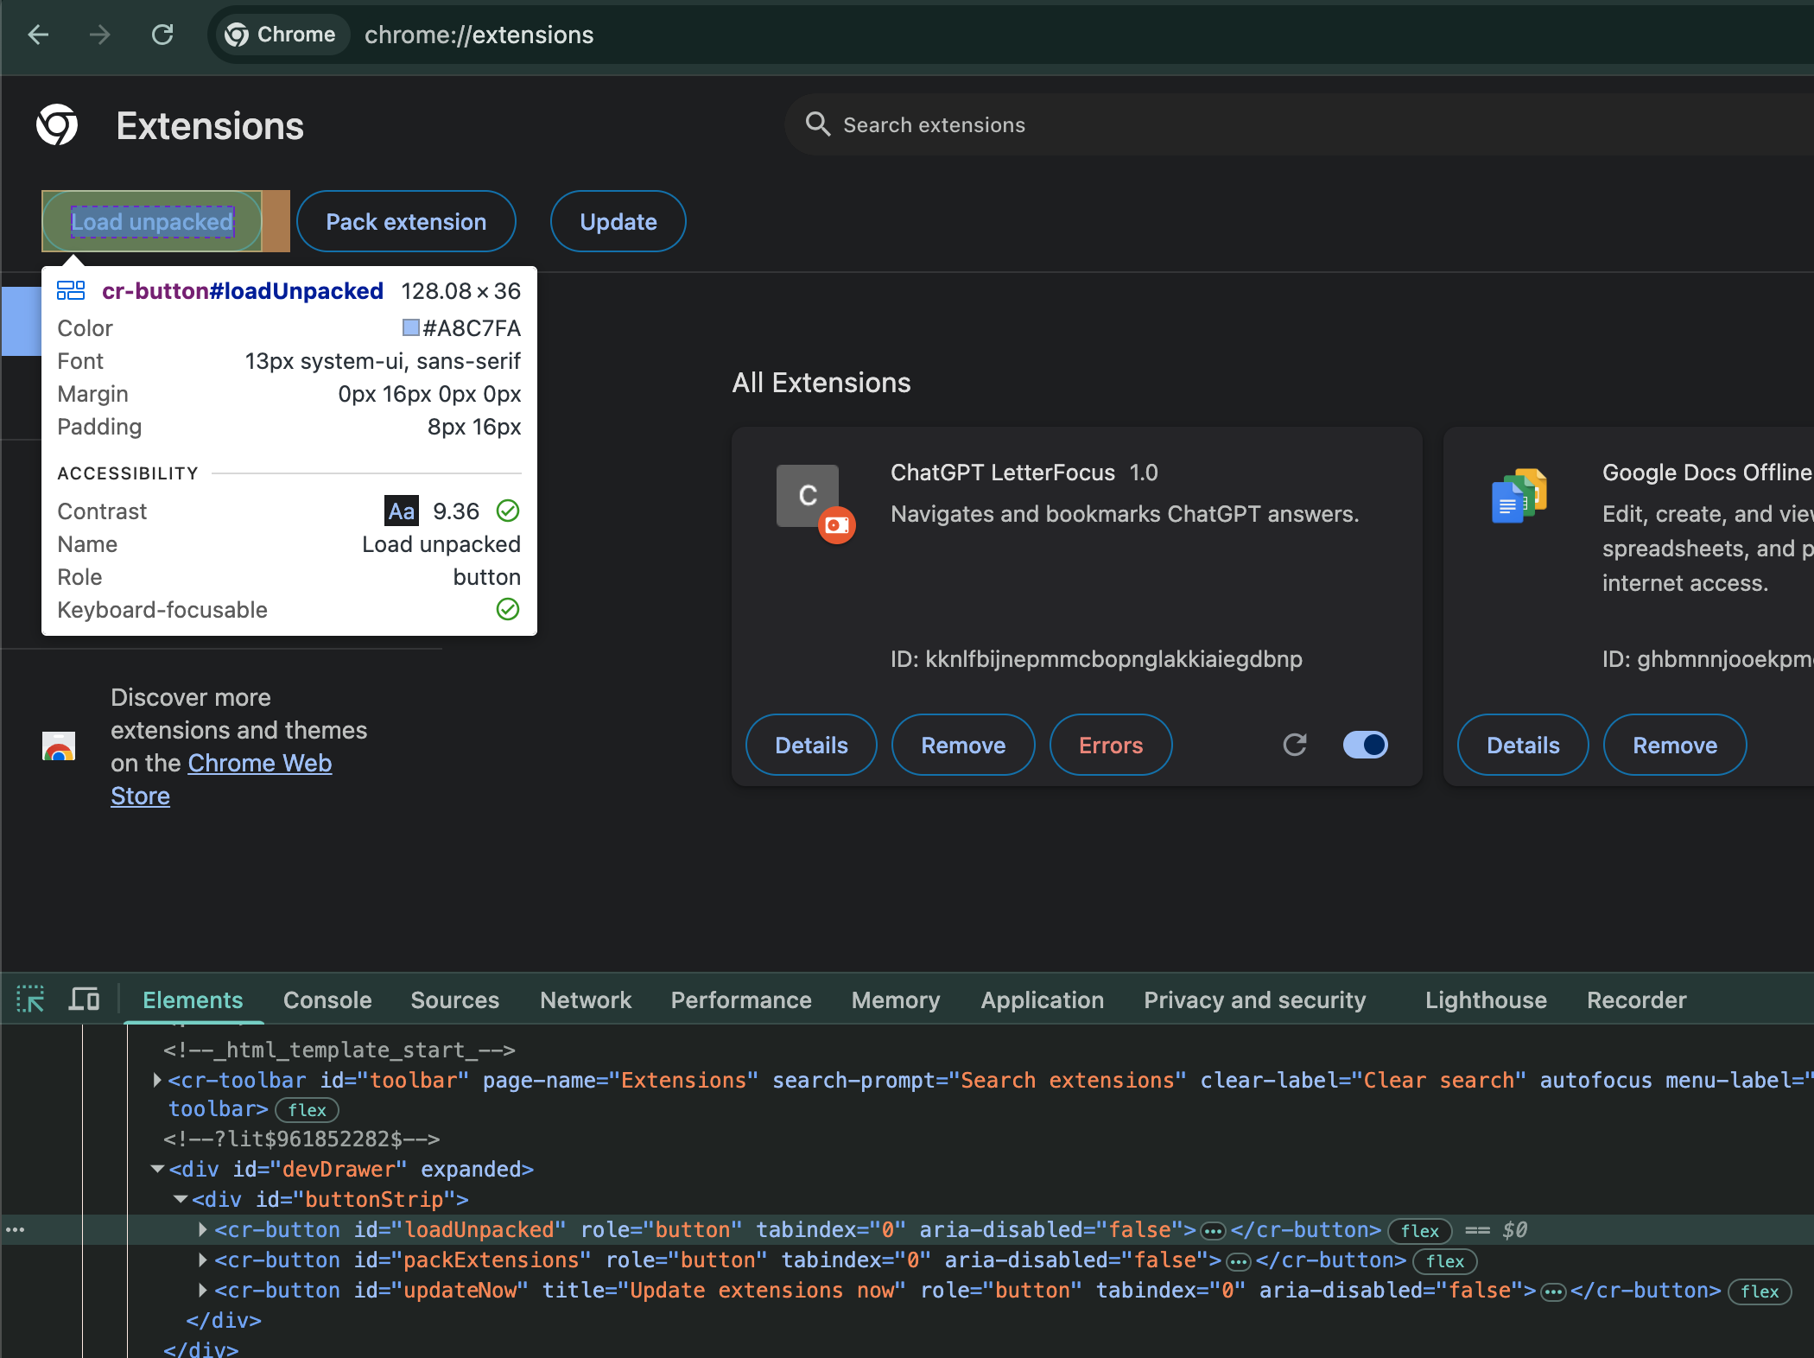Open the Memory tab
Image resolution: width=1814 pixels, height=1358 pixels.
click(x=896, y=999)
